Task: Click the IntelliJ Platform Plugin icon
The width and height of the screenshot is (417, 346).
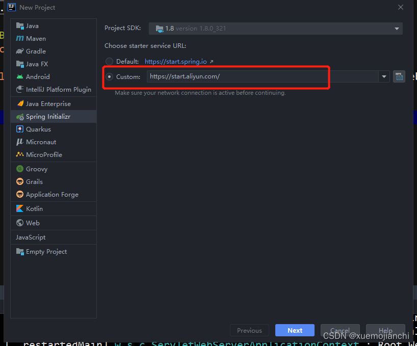Action: click(x=20, y=89)
